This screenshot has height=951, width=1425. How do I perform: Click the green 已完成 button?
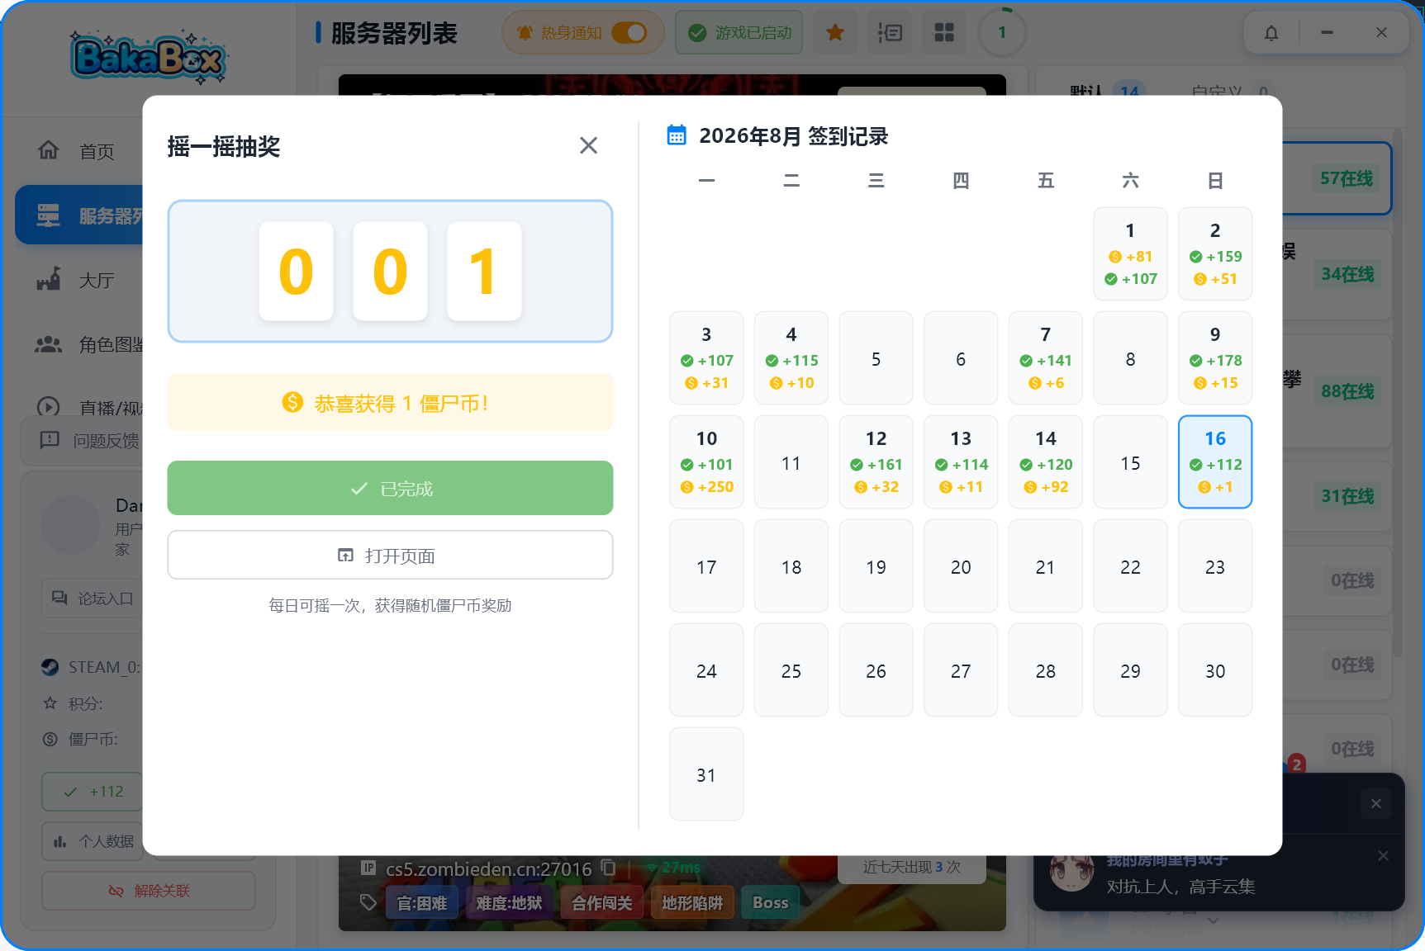tap(390, 488)
